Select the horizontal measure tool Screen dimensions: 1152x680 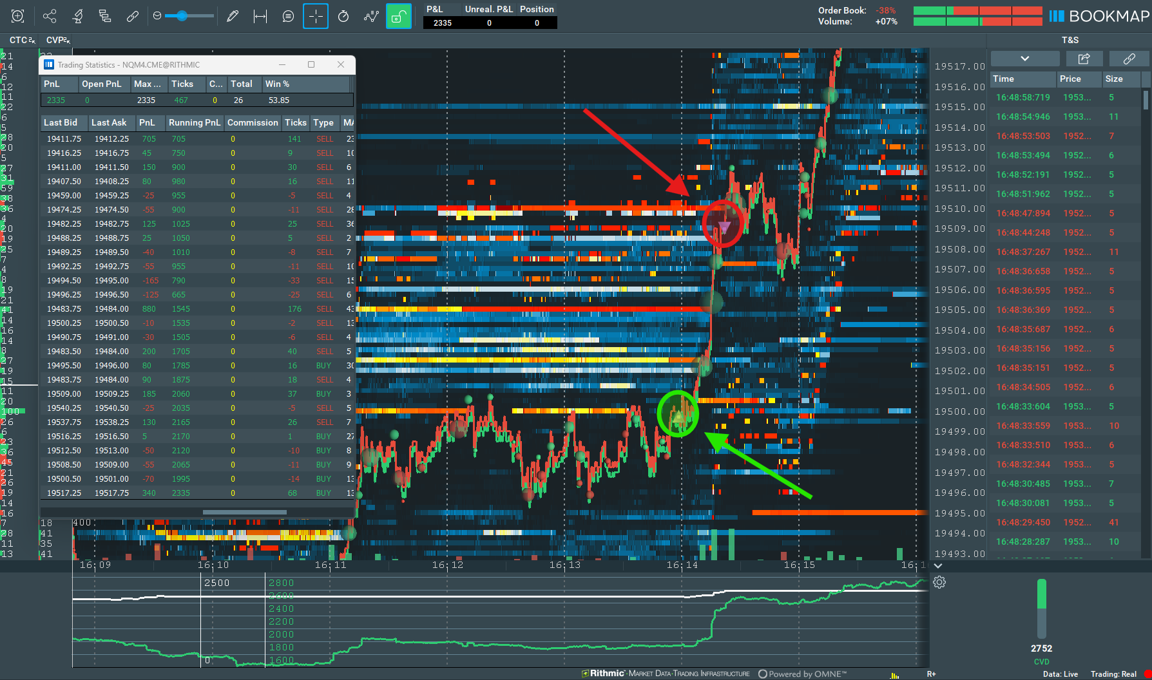260,16
